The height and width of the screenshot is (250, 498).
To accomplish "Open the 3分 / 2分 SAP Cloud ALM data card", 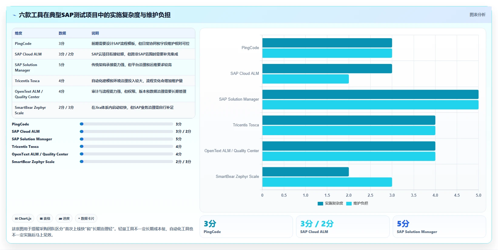I will [x=343, y=227].
